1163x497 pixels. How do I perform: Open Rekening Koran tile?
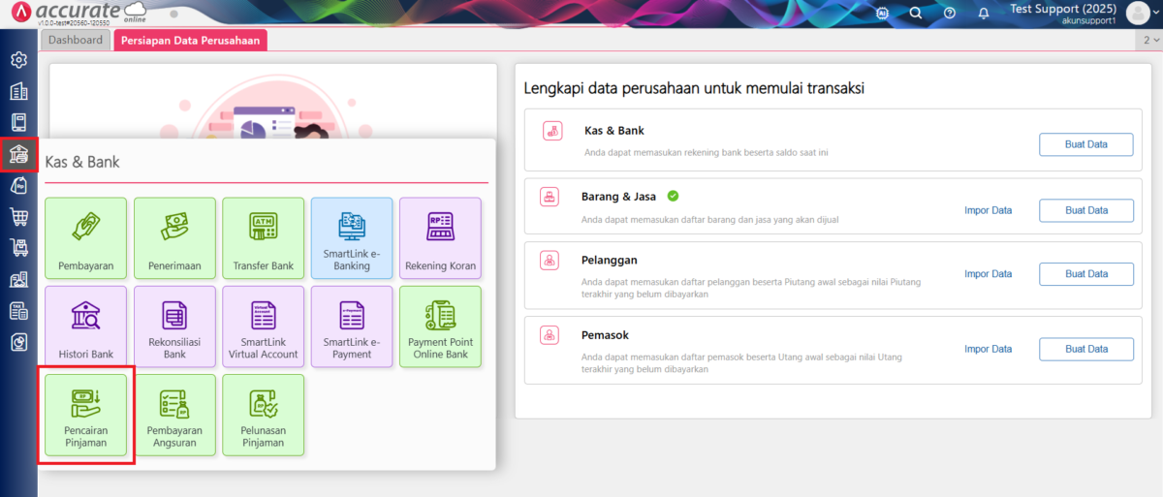coord(440,238)
